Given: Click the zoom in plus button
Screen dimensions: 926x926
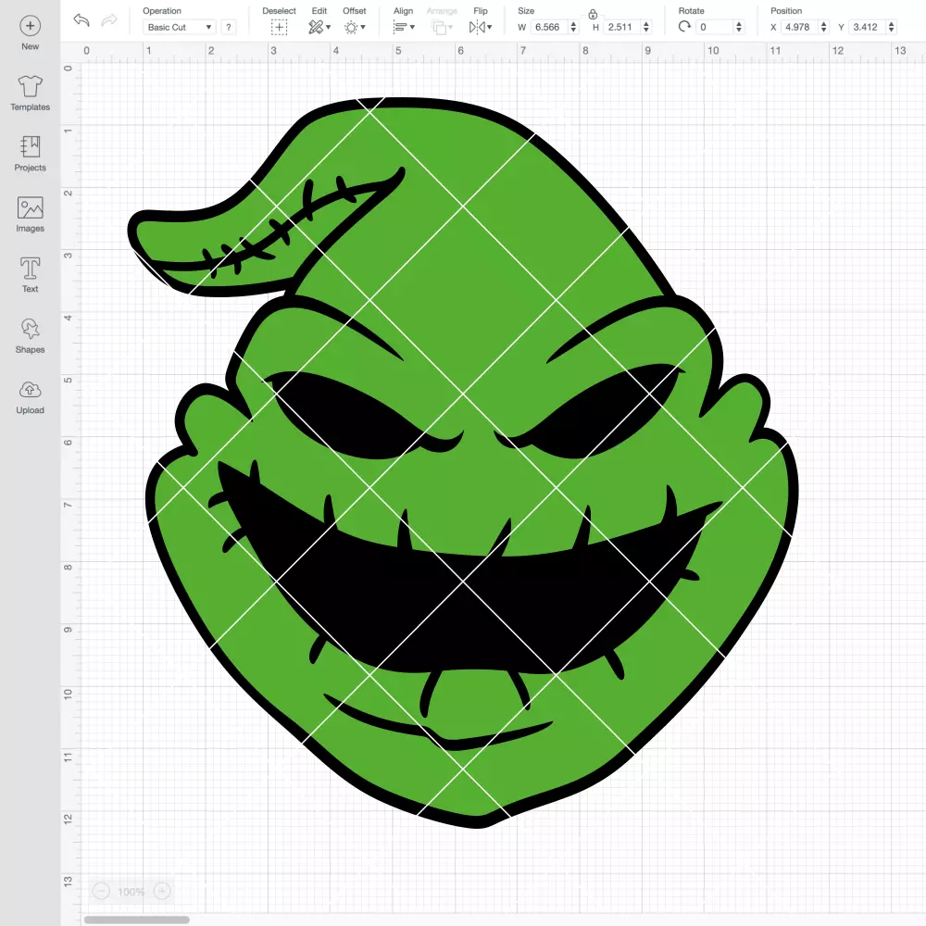Looking at the screenshot, I should coord(162,891).
